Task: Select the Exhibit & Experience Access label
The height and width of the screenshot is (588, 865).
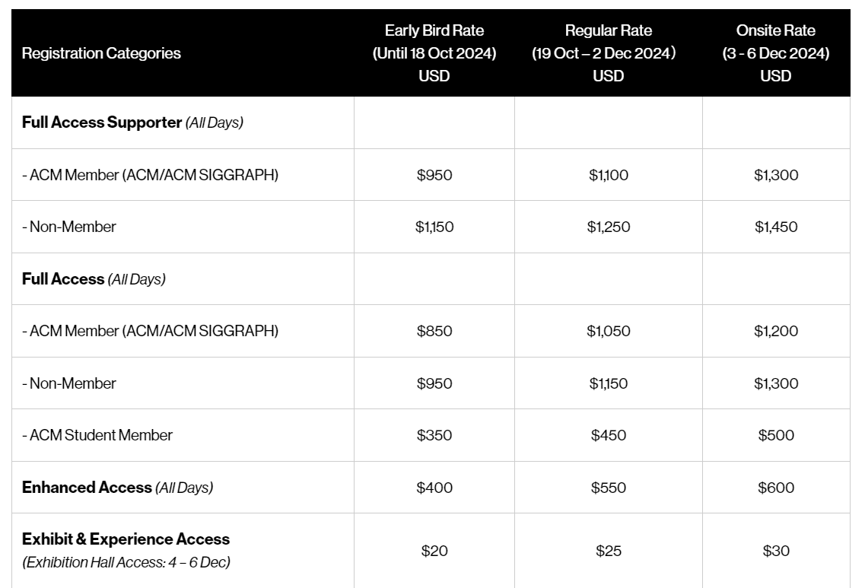Action: [126, 539]
